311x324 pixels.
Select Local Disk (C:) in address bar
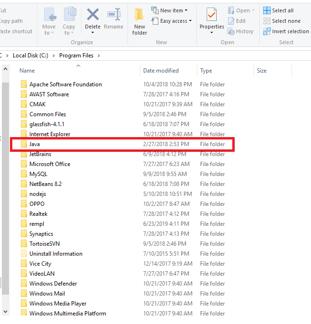point(30,56)
